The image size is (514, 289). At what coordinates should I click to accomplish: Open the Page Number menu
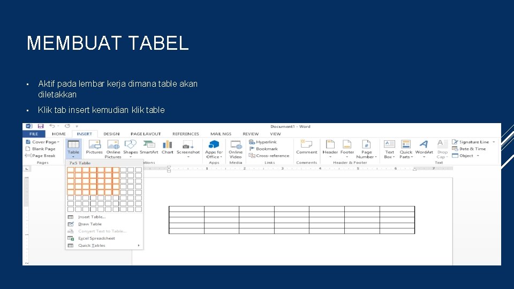point(366,149)
